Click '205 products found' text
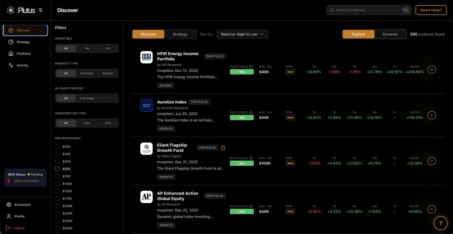 tap(427, 34)
